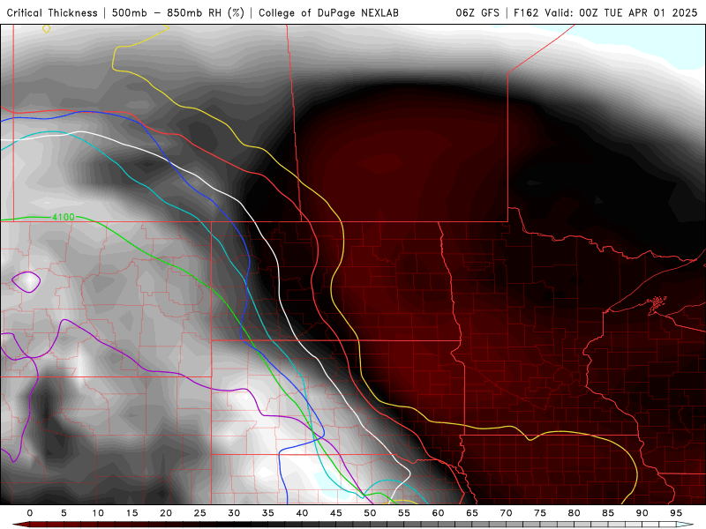Click the "65" value on the color scale
The height and width of the screenshot is (529, 706).
click(471, 513)
